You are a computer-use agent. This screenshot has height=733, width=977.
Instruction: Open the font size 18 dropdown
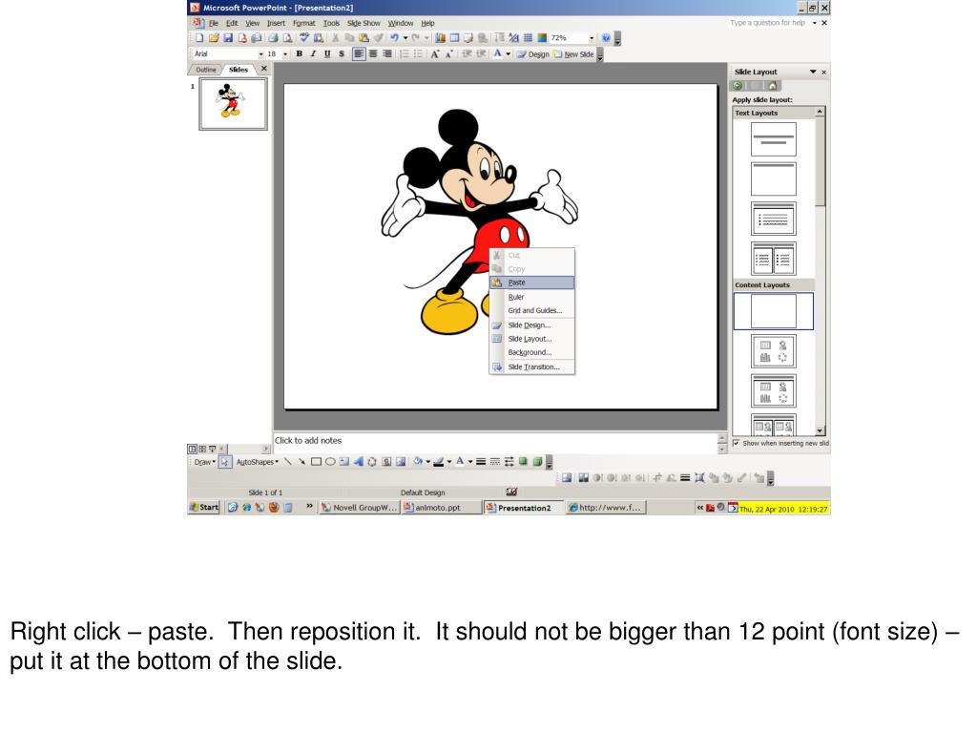[x=285, y=54]
